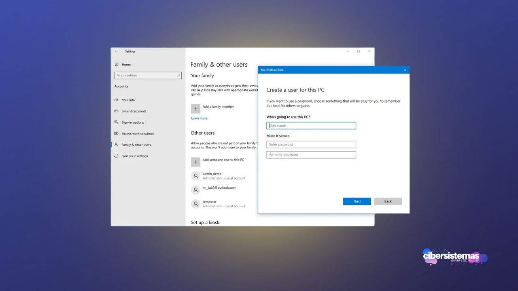518x291 pixels.
Task: Select the admin_demo user avatar
Action: [195, 176]
